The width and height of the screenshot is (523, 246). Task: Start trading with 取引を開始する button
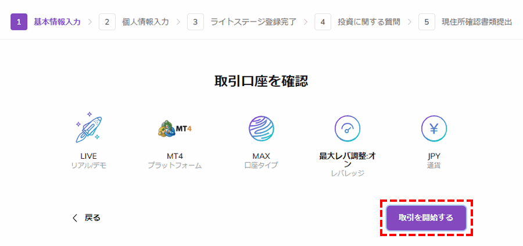(426, 218)
